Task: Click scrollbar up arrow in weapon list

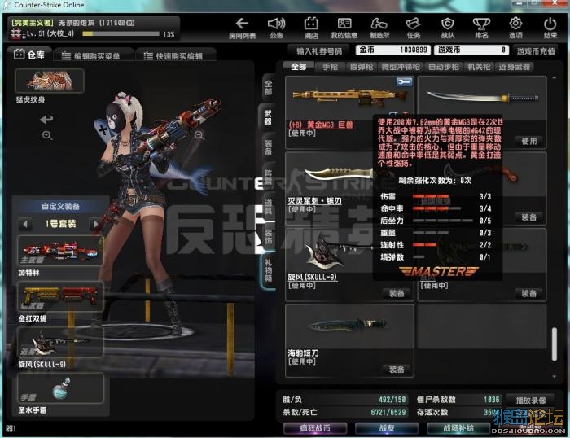Action: click(x=555, y=77)
